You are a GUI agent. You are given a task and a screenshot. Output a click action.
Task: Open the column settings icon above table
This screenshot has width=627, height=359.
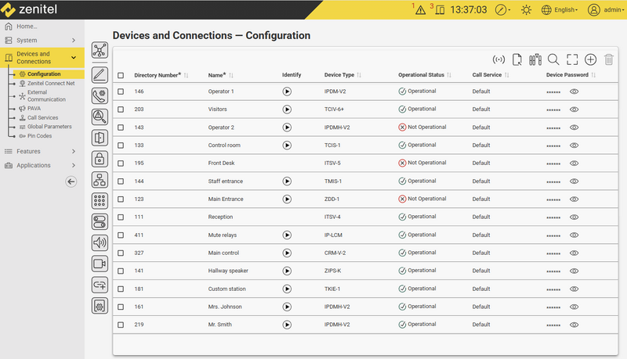[535, 59]
